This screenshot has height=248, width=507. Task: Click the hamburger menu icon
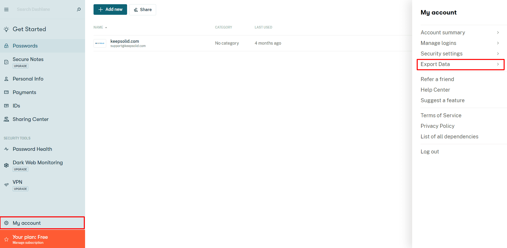[6, 10]
